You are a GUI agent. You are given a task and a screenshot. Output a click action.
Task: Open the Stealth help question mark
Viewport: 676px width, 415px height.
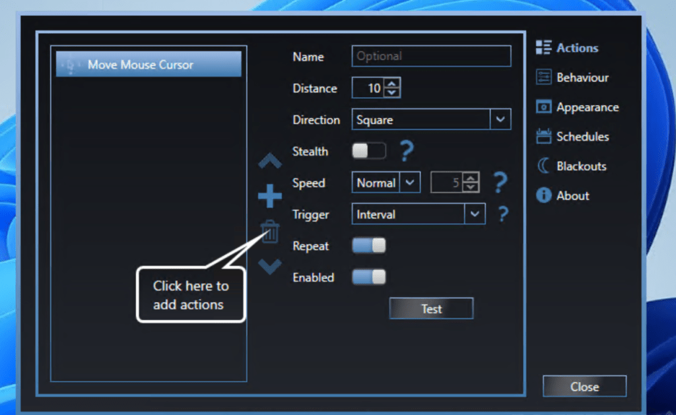coord(406,151)
